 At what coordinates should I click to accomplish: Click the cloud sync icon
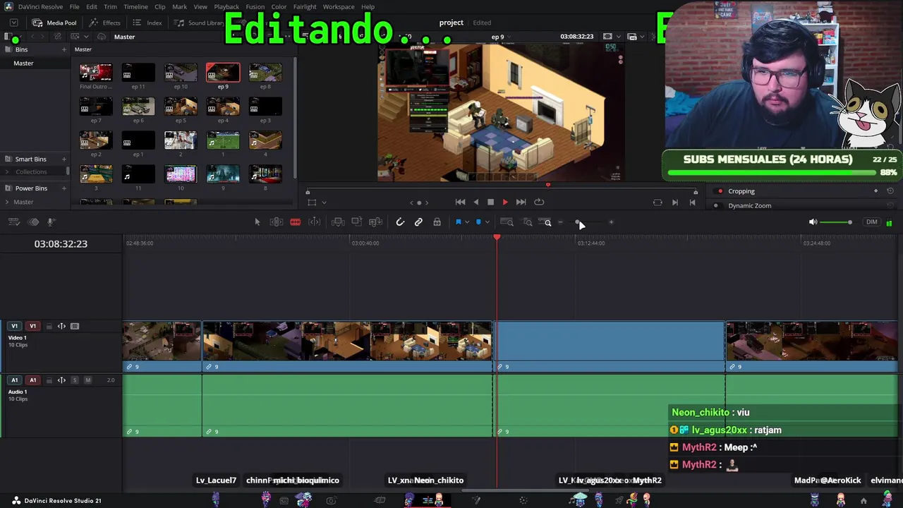click(x=102, y=37)
